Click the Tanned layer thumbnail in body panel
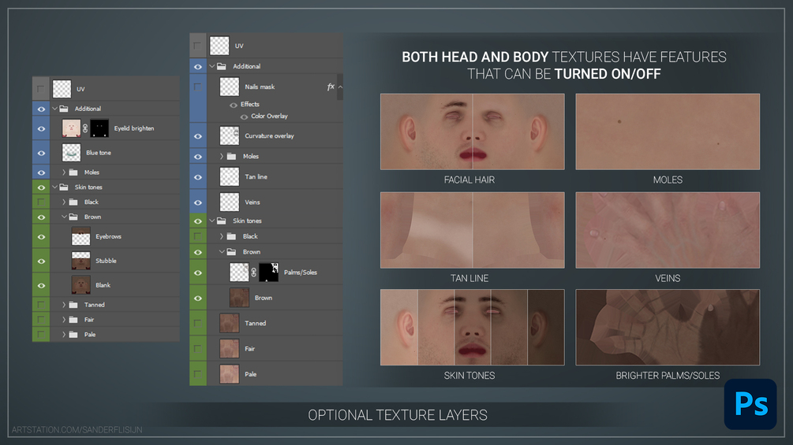 pos(229,323)
